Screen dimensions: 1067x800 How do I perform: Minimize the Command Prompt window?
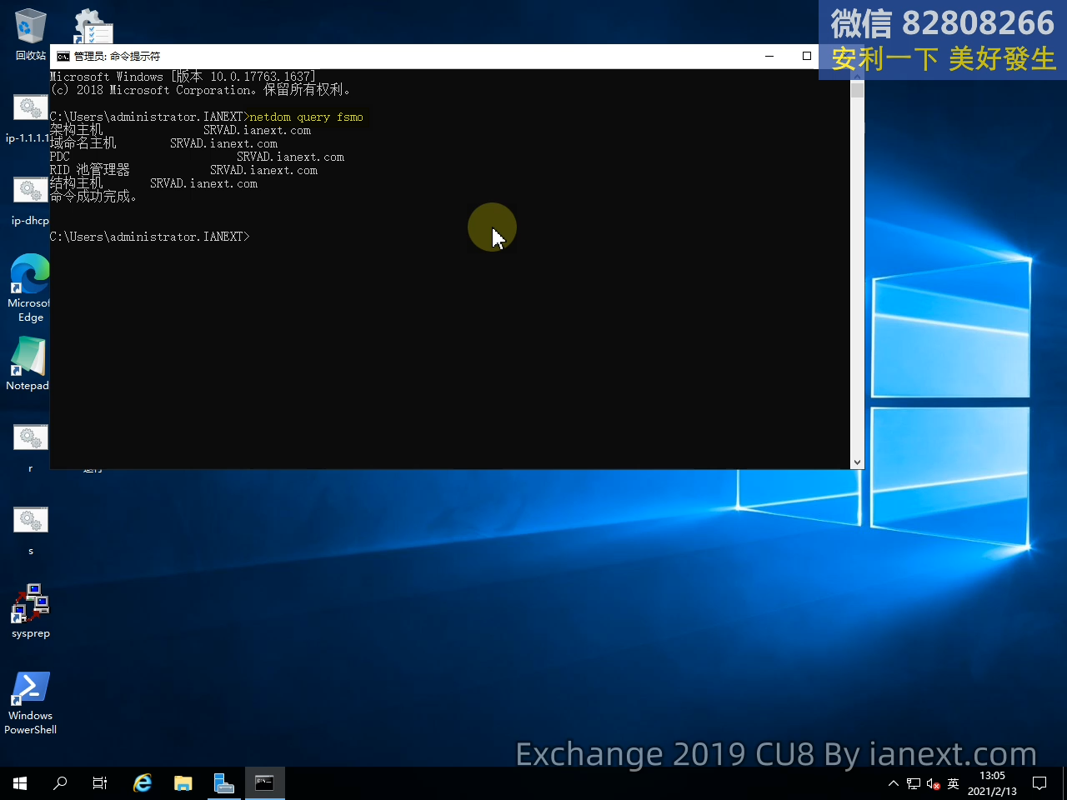(x=769, y=56)
